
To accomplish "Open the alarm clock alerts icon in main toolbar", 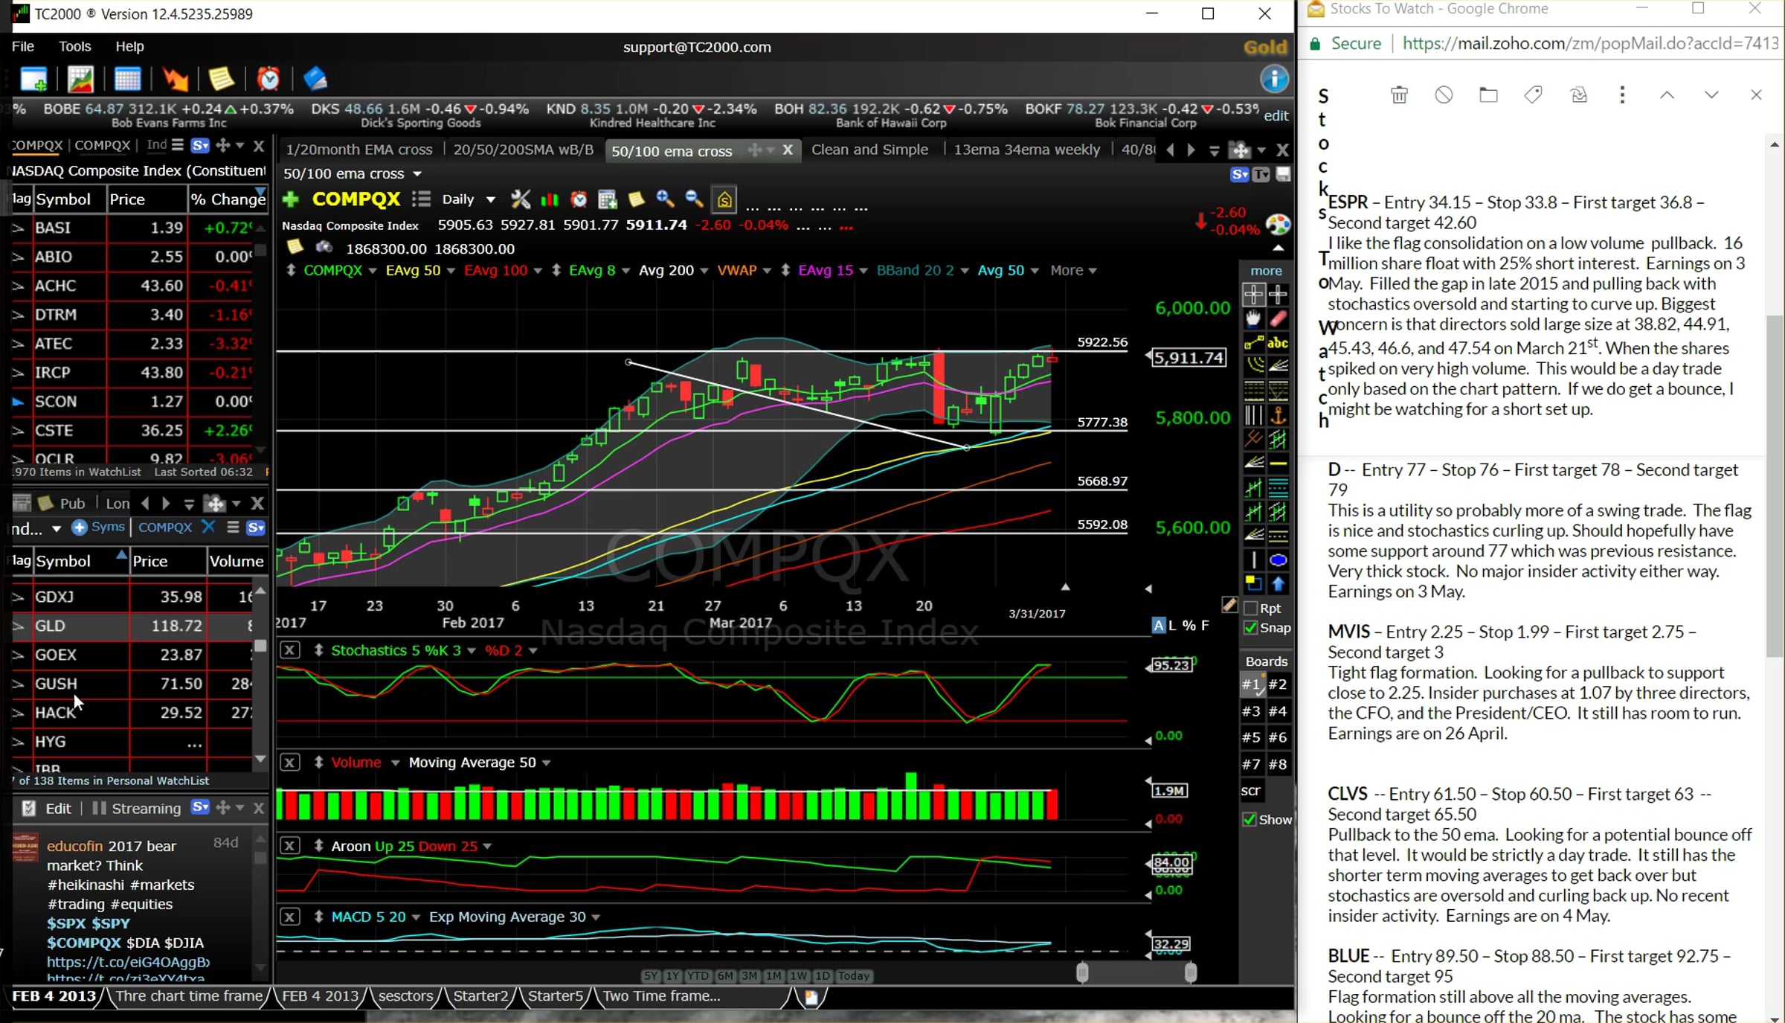I will tap(268, 79).
